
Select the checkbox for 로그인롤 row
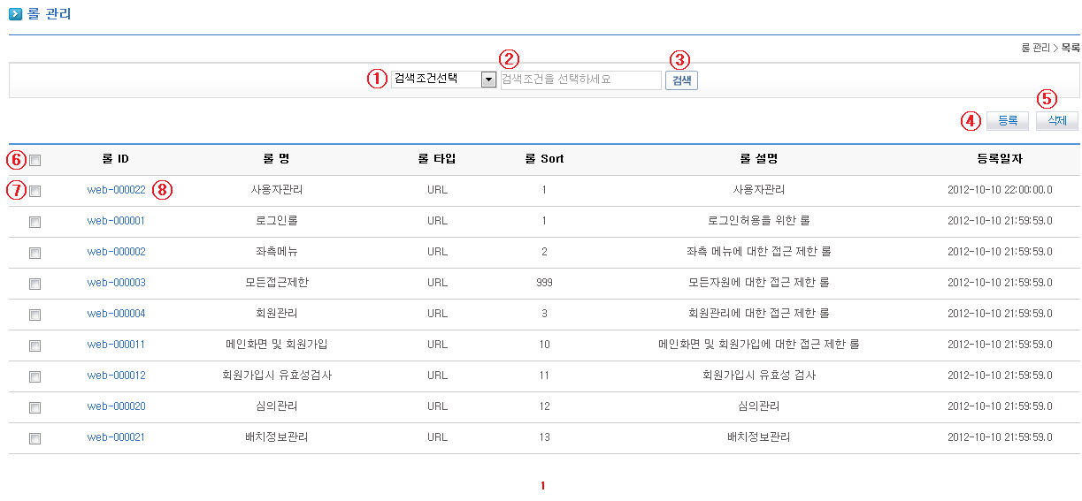pos(35,222)
